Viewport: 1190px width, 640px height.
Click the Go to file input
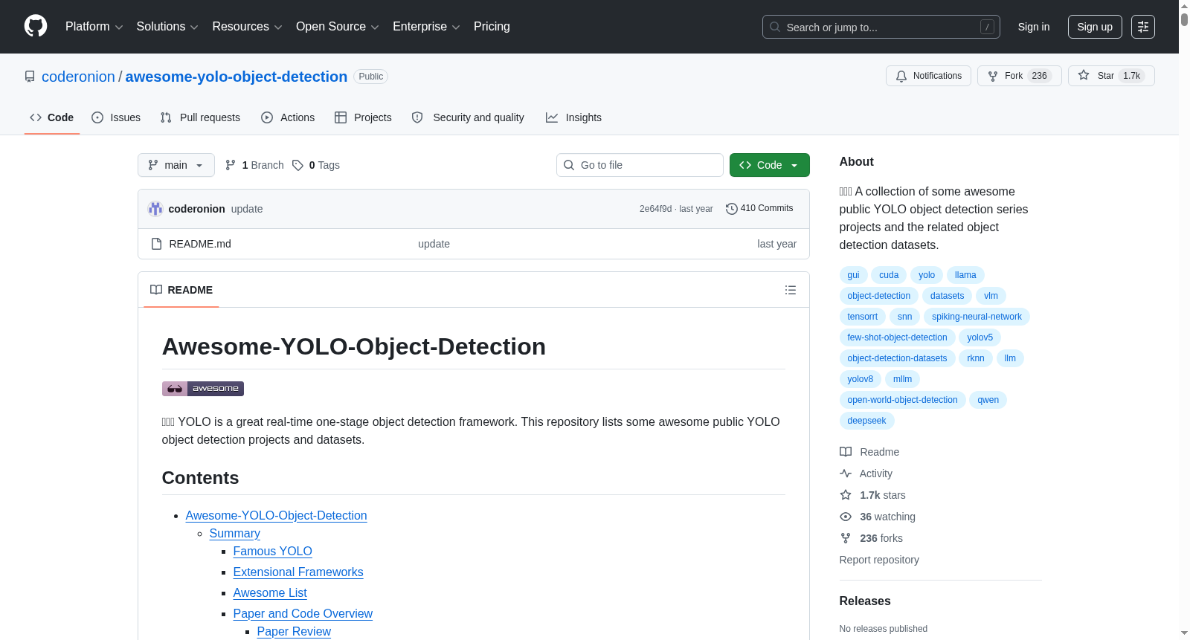(640, 165)
